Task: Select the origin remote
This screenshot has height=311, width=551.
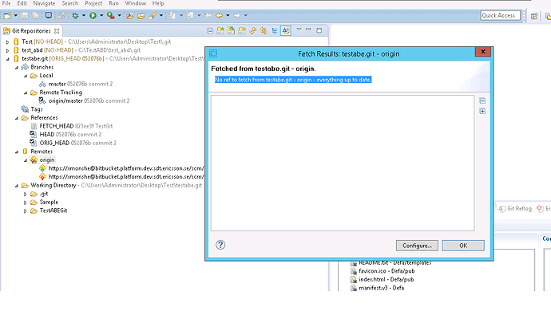Action: coord(42,159)
